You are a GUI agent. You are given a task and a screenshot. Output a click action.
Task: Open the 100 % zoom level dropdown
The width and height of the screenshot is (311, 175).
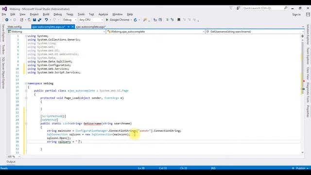19,157
